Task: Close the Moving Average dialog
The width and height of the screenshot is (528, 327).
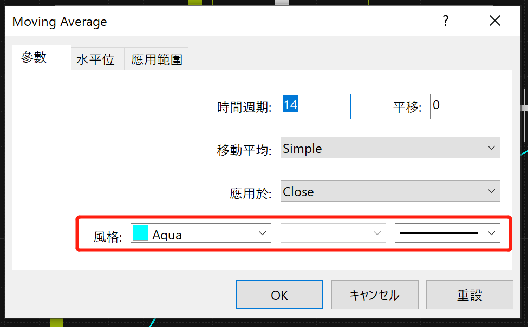Action: pos(494,21)
